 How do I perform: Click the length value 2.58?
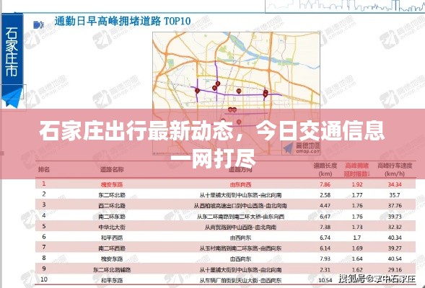click(325, 195)
